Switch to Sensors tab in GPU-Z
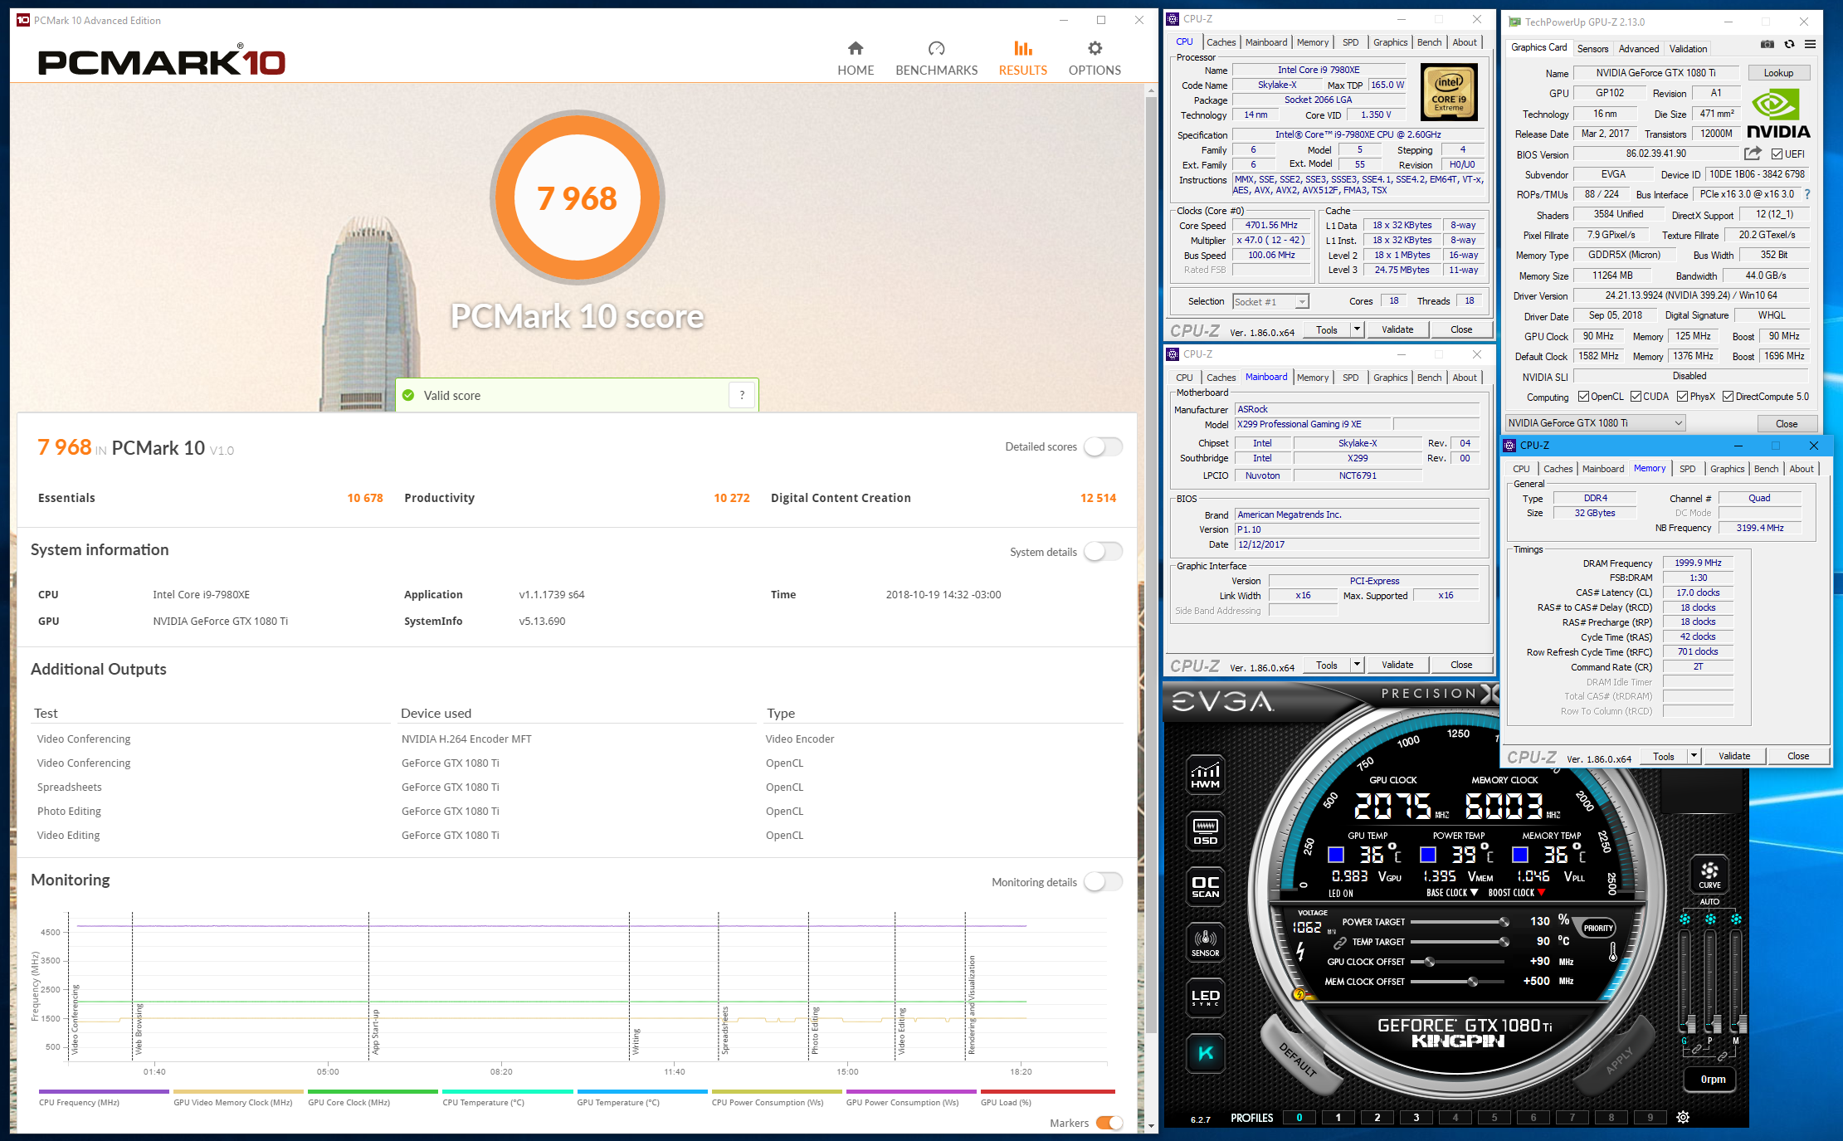 coord(1592,49)
